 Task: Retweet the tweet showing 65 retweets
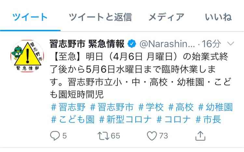point(103,136)
